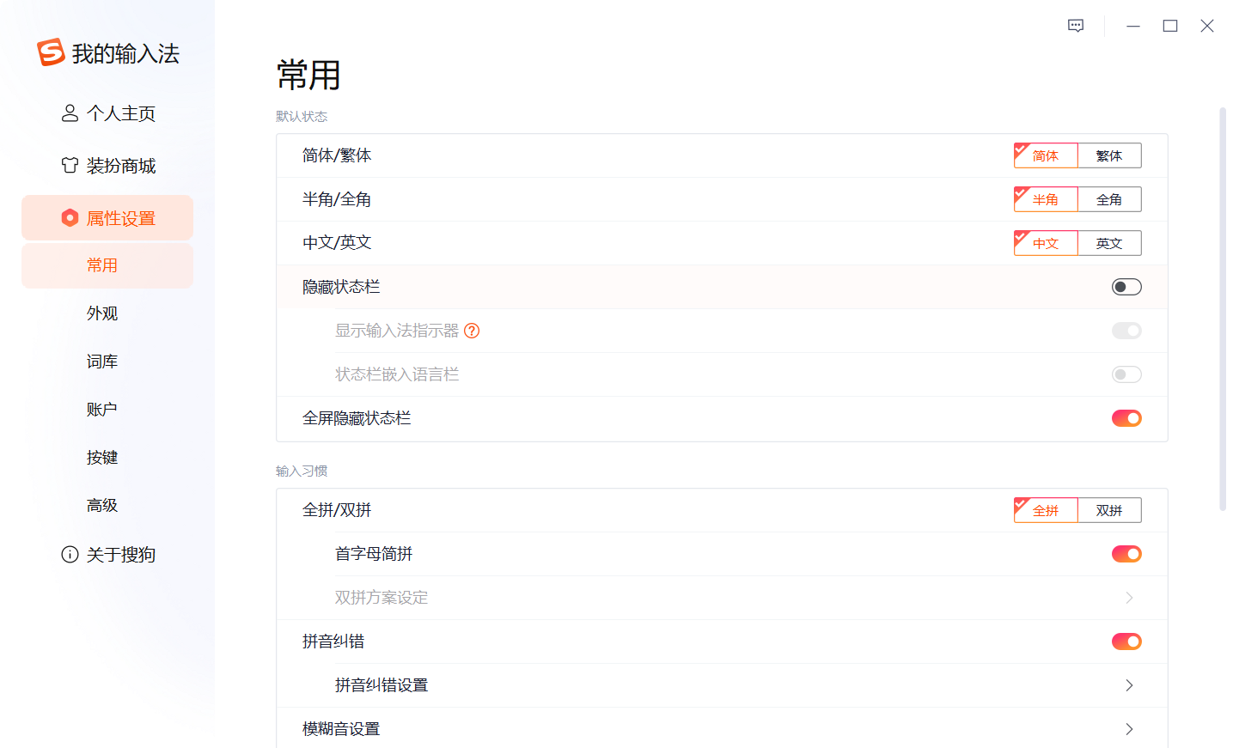
Task: Click the 拼音纠错 row label
Action: [x=333, y=642]
